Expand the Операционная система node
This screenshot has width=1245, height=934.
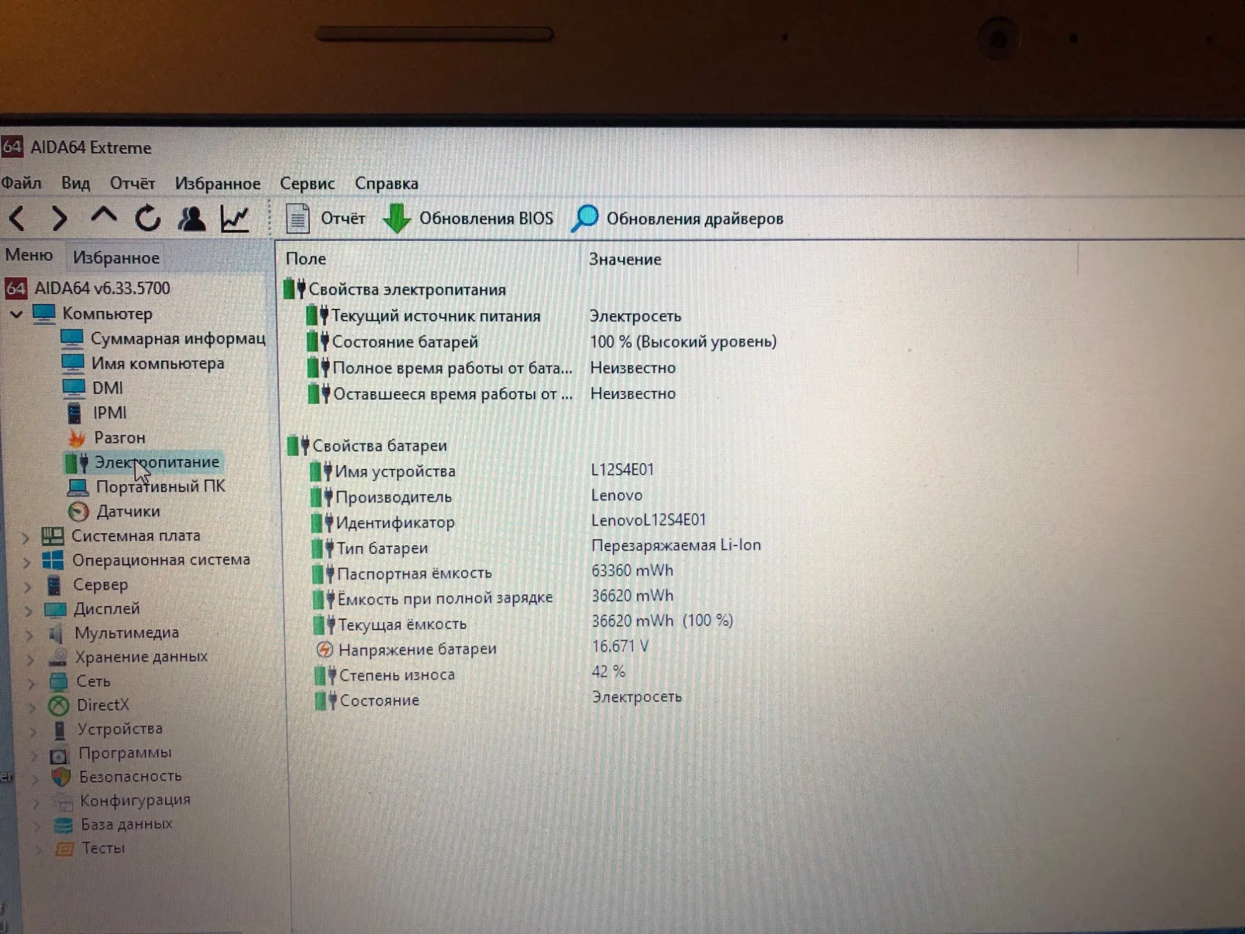27,562
